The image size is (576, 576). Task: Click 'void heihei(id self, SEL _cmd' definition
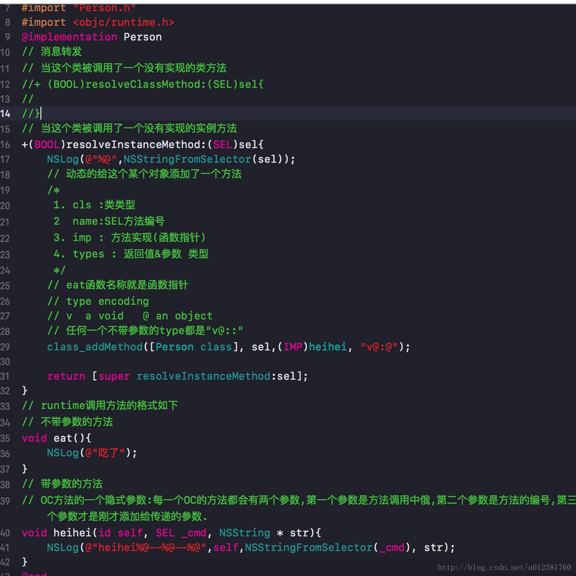(171, 533)
